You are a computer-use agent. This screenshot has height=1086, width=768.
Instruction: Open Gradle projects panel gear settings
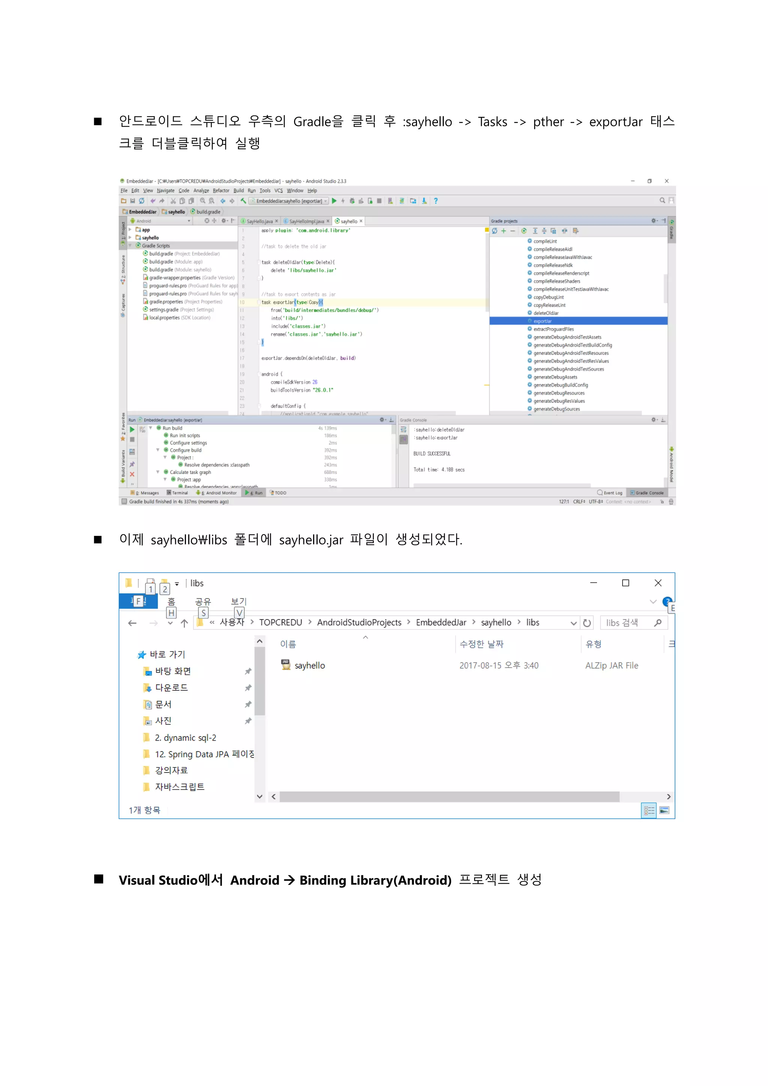654,221
